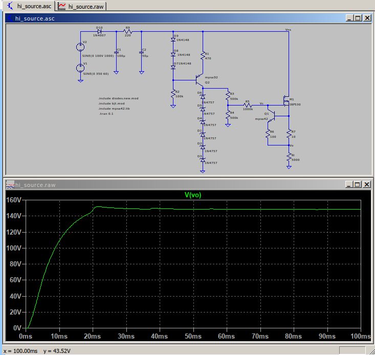The height and width of the screenshot is (355, 375).
Task: Click the V(vo) trace label in plot
Action: click(x=193, y=195)
